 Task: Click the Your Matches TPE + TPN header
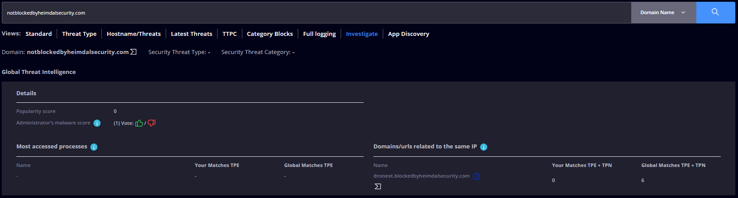tap(582, 165)
